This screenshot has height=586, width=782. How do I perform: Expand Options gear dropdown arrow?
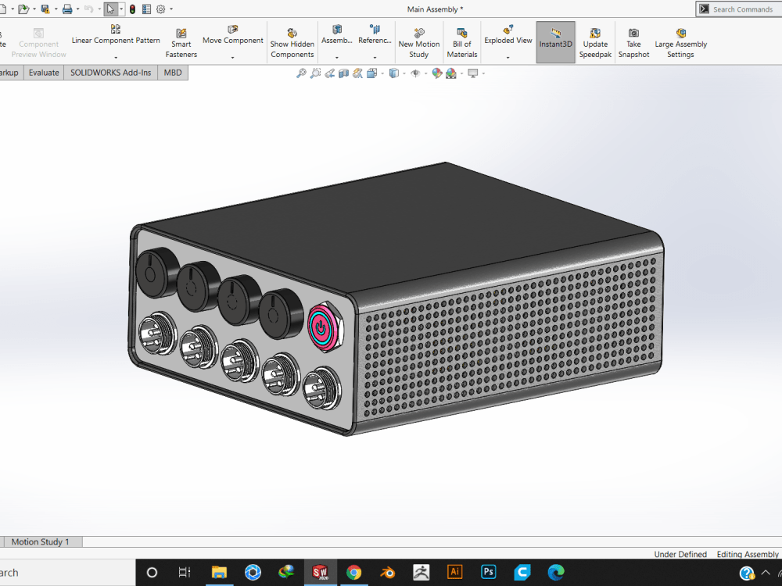click(x=171, y=9)
